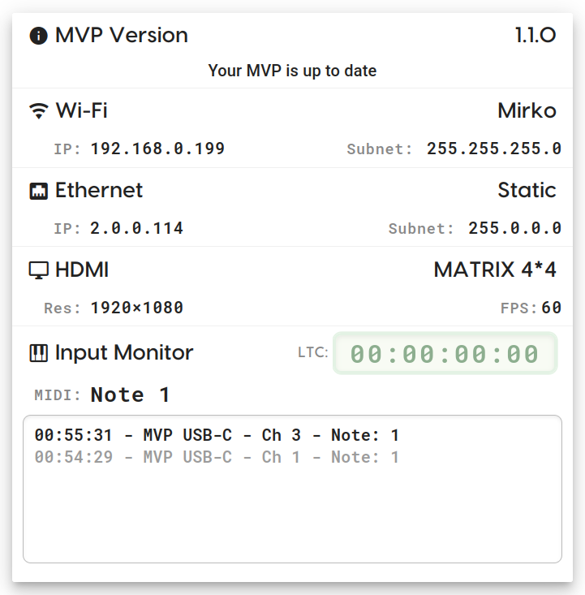Click the FPS value 60
The height and width of the screenshot is (595, 585).
tap(552, 308)
